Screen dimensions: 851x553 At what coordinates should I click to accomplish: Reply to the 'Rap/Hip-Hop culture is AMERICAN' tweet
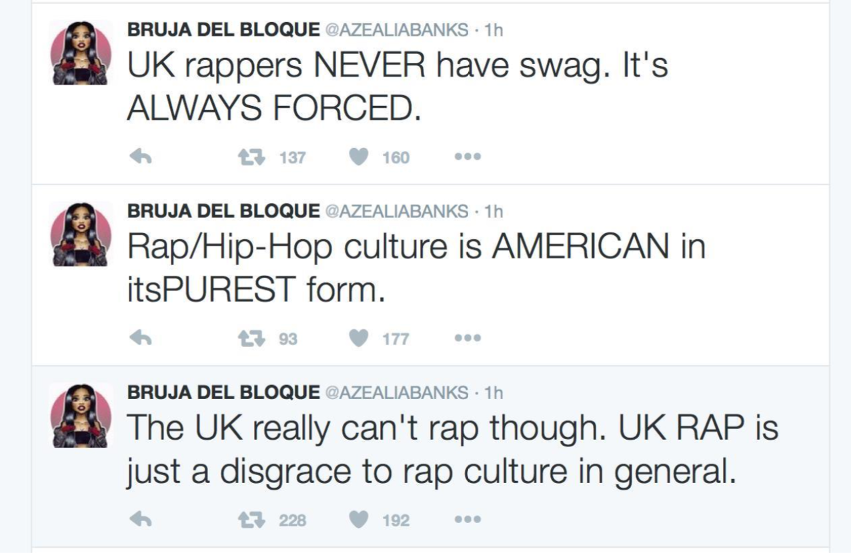click(141, 339)
